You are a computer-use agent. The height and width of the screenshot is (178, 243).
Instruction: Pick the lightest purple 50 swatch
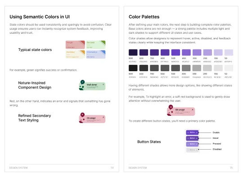pos(229,52)
